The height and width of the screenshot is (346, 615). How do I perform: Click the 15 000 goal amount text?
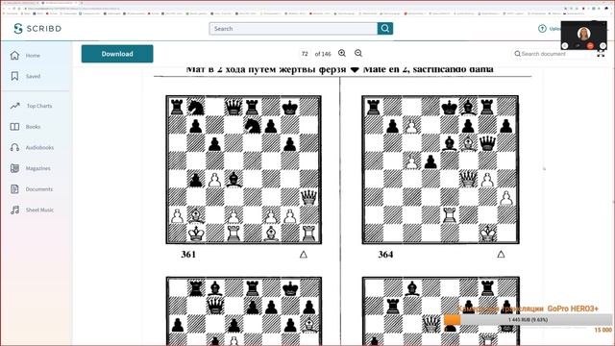(603, 330)
